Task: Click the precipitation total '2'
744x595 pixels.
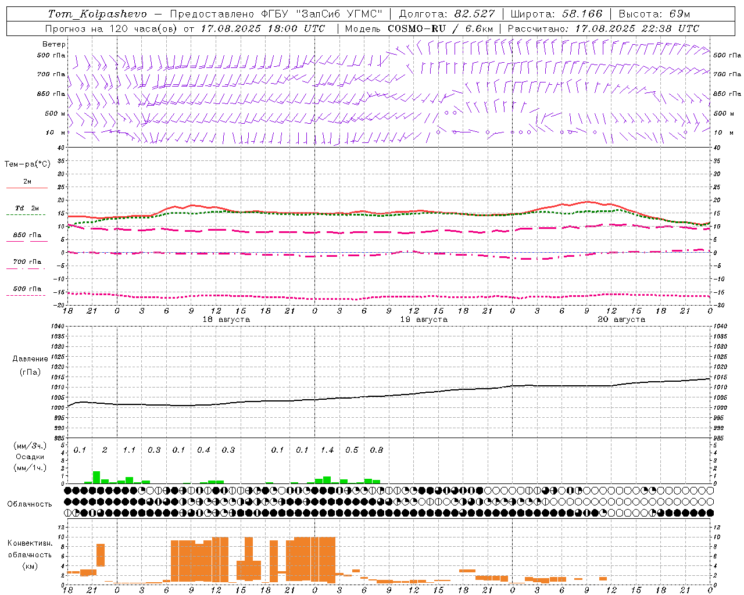Action: point(105,450)
